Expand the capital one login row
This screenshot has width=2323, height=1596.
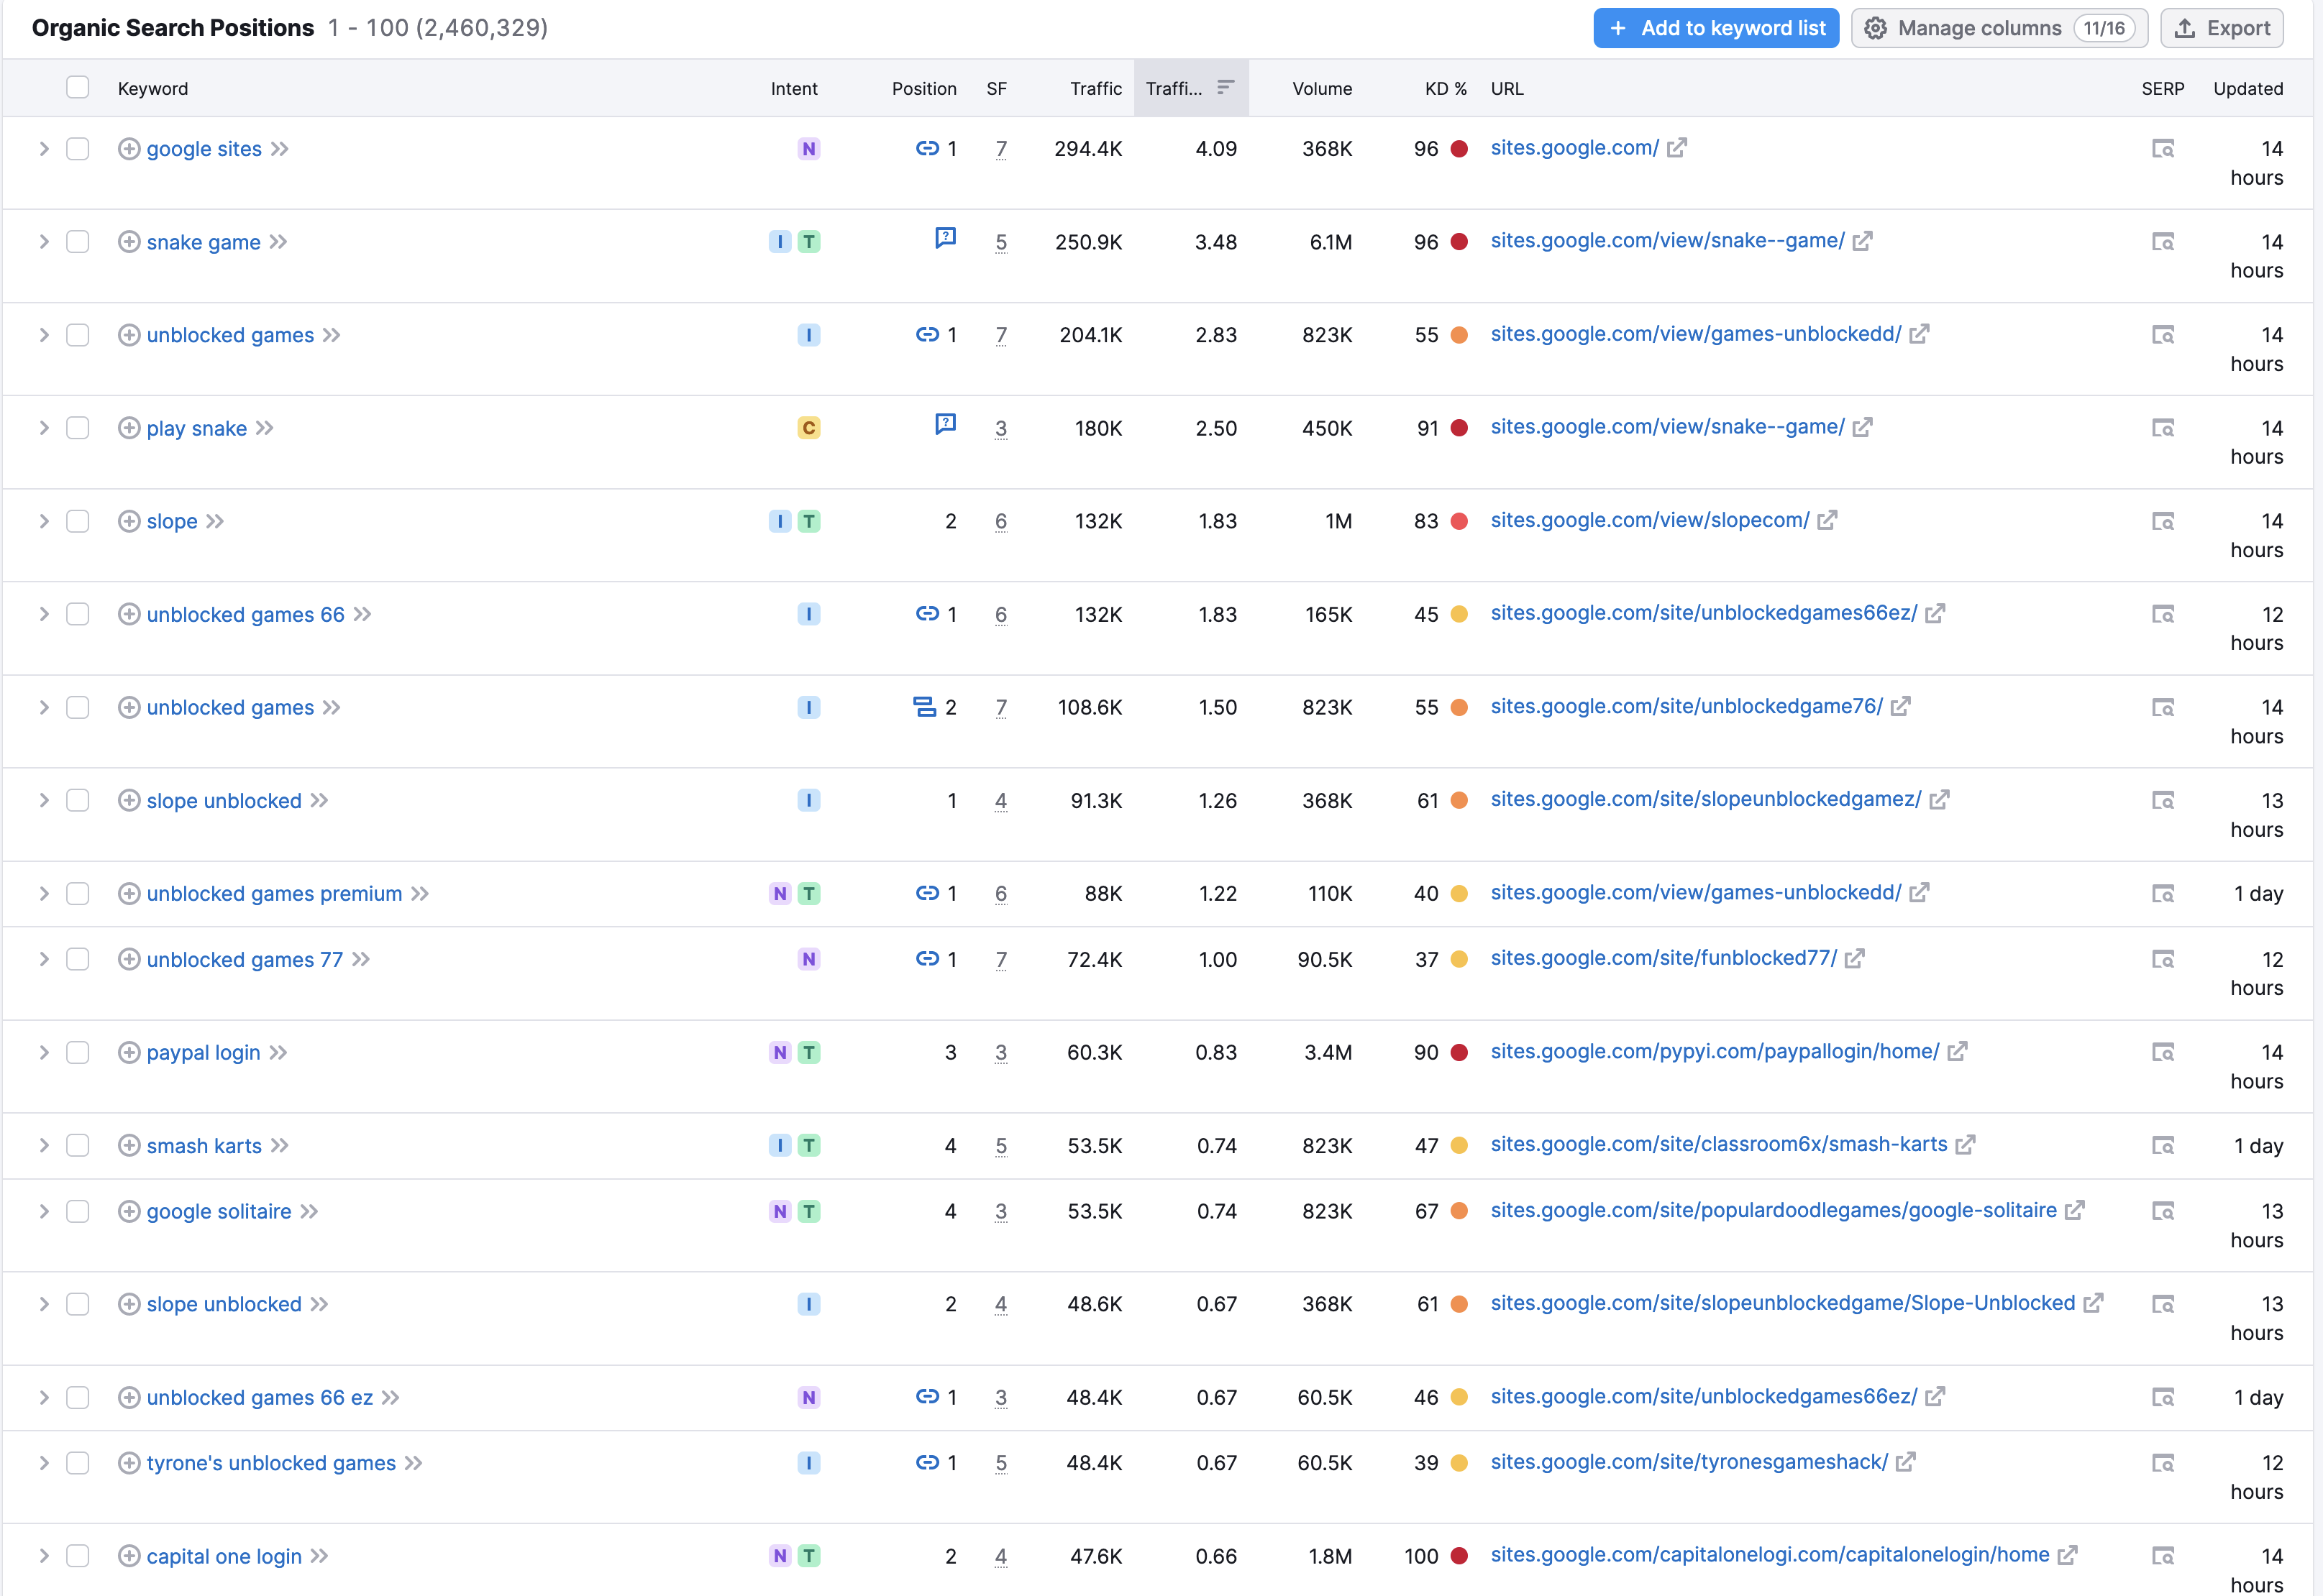44,1556
